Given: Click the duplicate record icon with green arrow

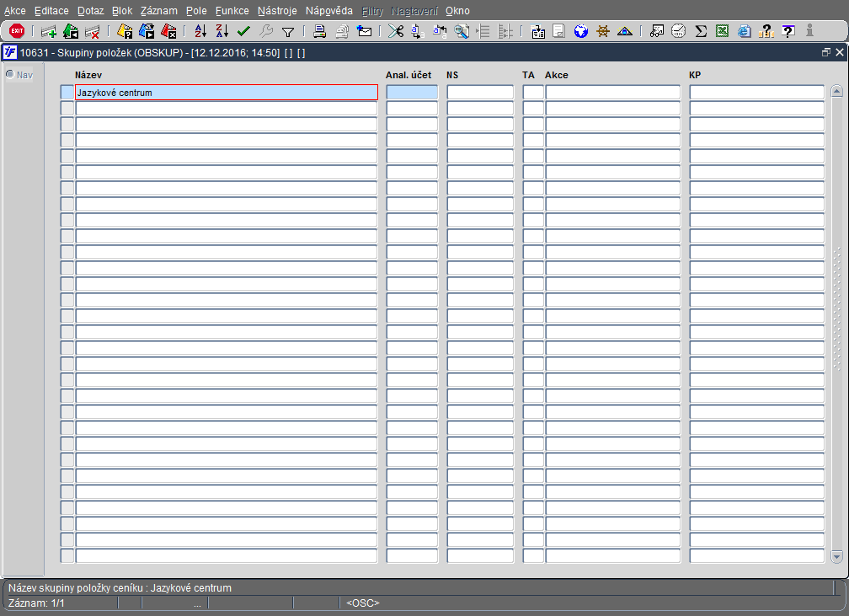Looking at the screenshot, I should click(x=71, y=31).
